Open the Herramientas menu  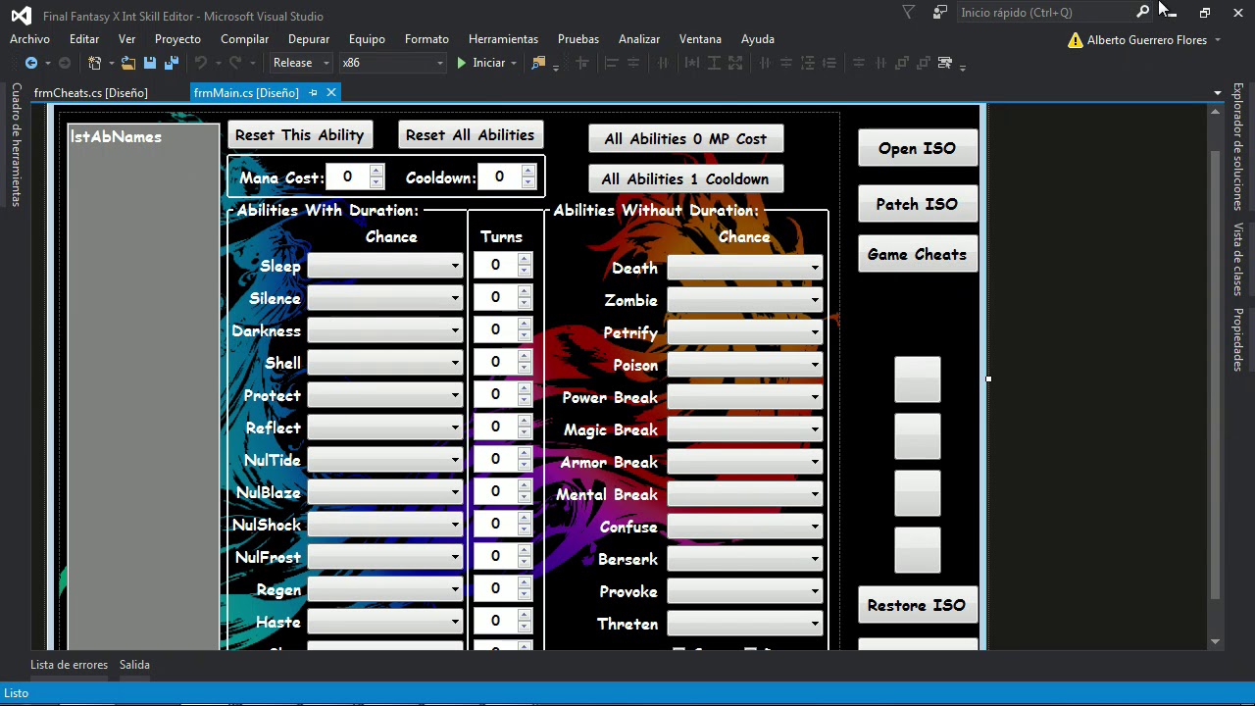click(x=503, y=39)
